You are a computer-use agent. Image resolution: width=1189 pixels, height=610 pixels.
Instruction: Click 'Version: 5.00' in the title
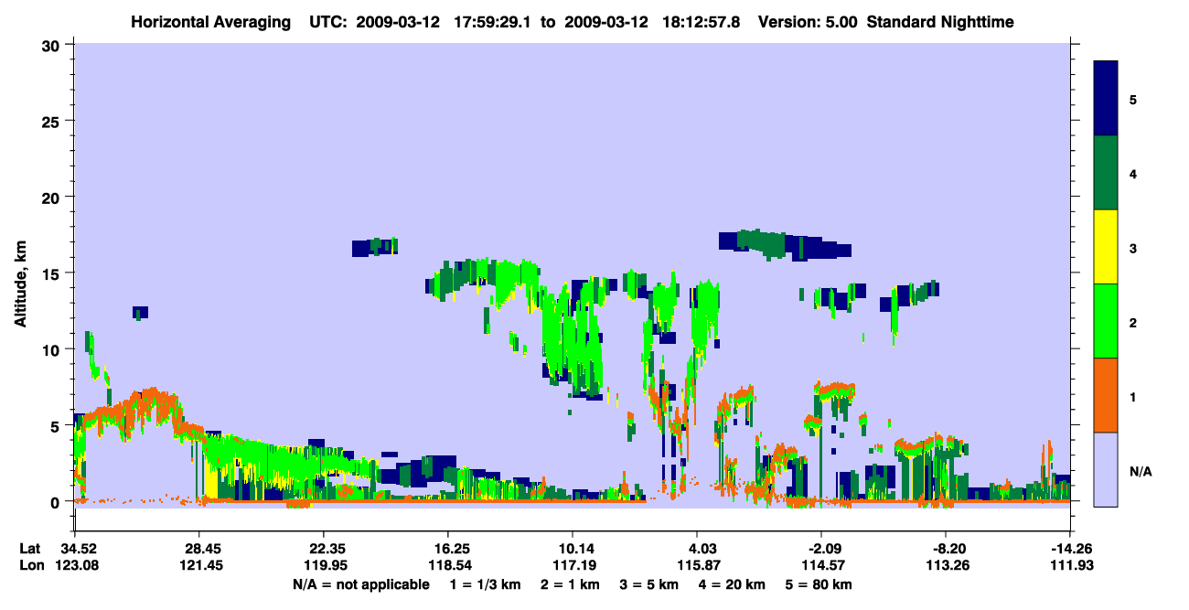(x=809, y=21)
